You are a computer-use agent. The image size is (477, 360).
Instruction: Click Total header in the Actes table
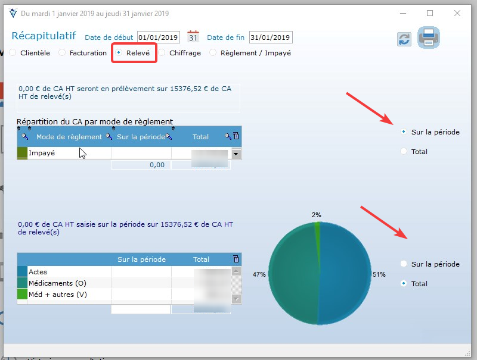point(201,259)
